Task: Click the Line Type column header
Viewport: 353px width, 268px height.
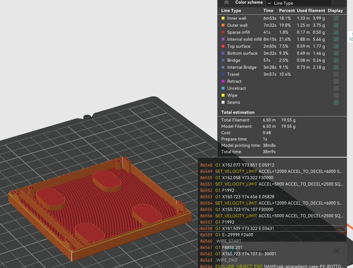Action: (x=231, y=11)
